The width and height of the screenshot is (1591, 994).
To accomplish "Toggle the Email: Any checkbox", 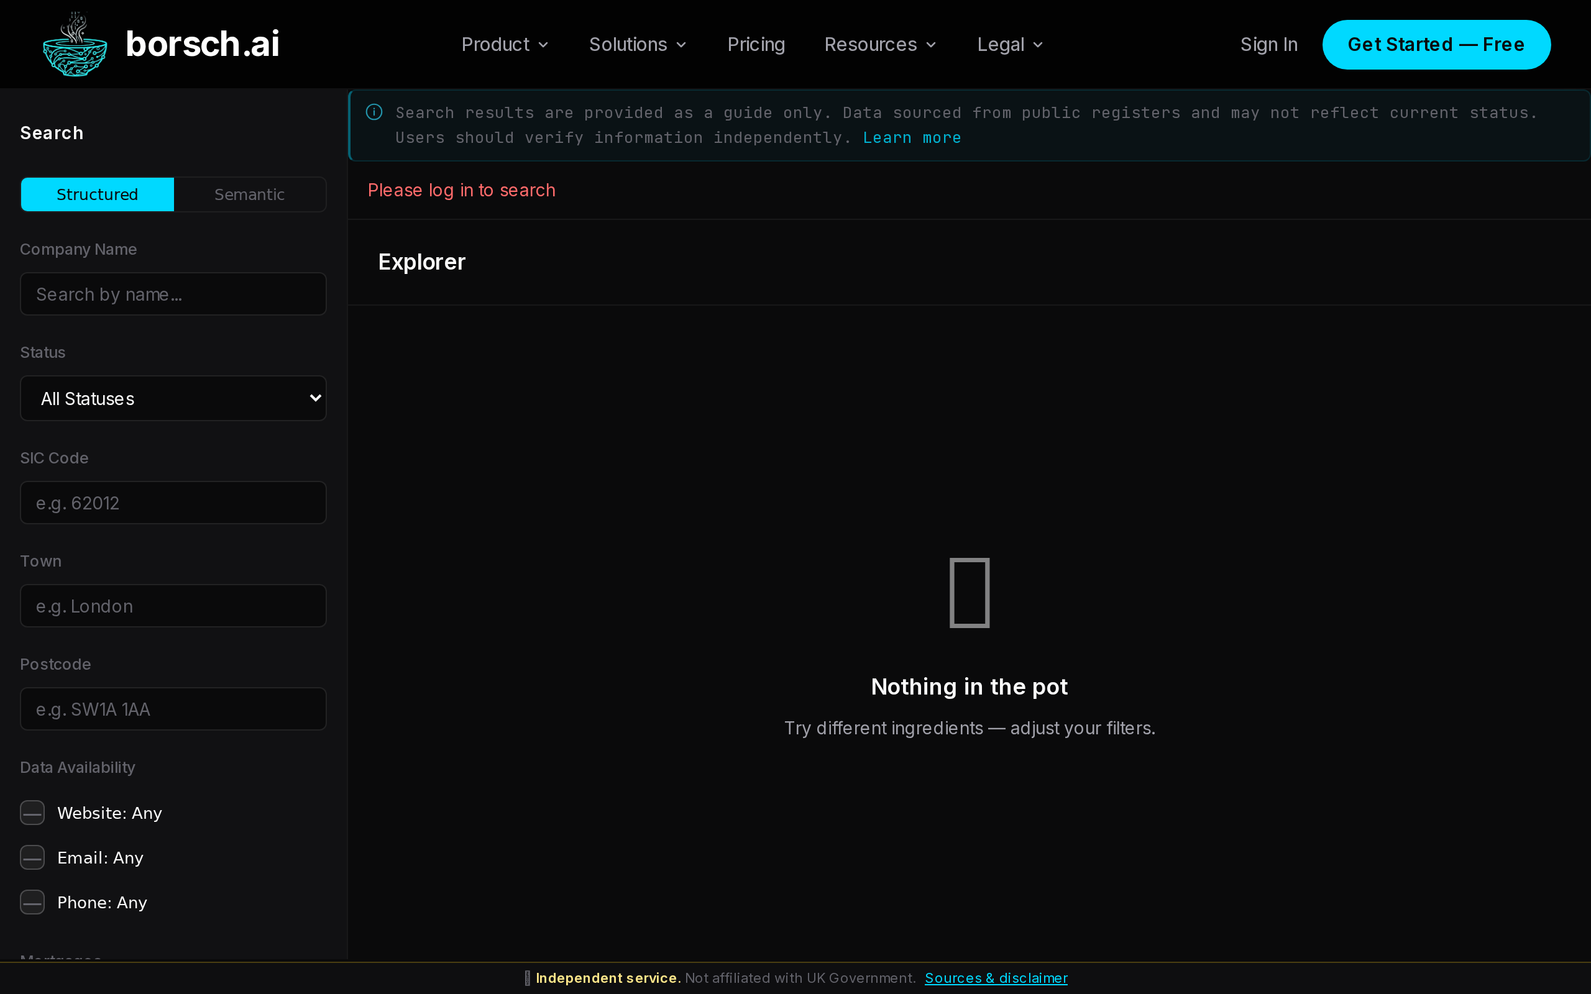I will click(x=32, y=857).
